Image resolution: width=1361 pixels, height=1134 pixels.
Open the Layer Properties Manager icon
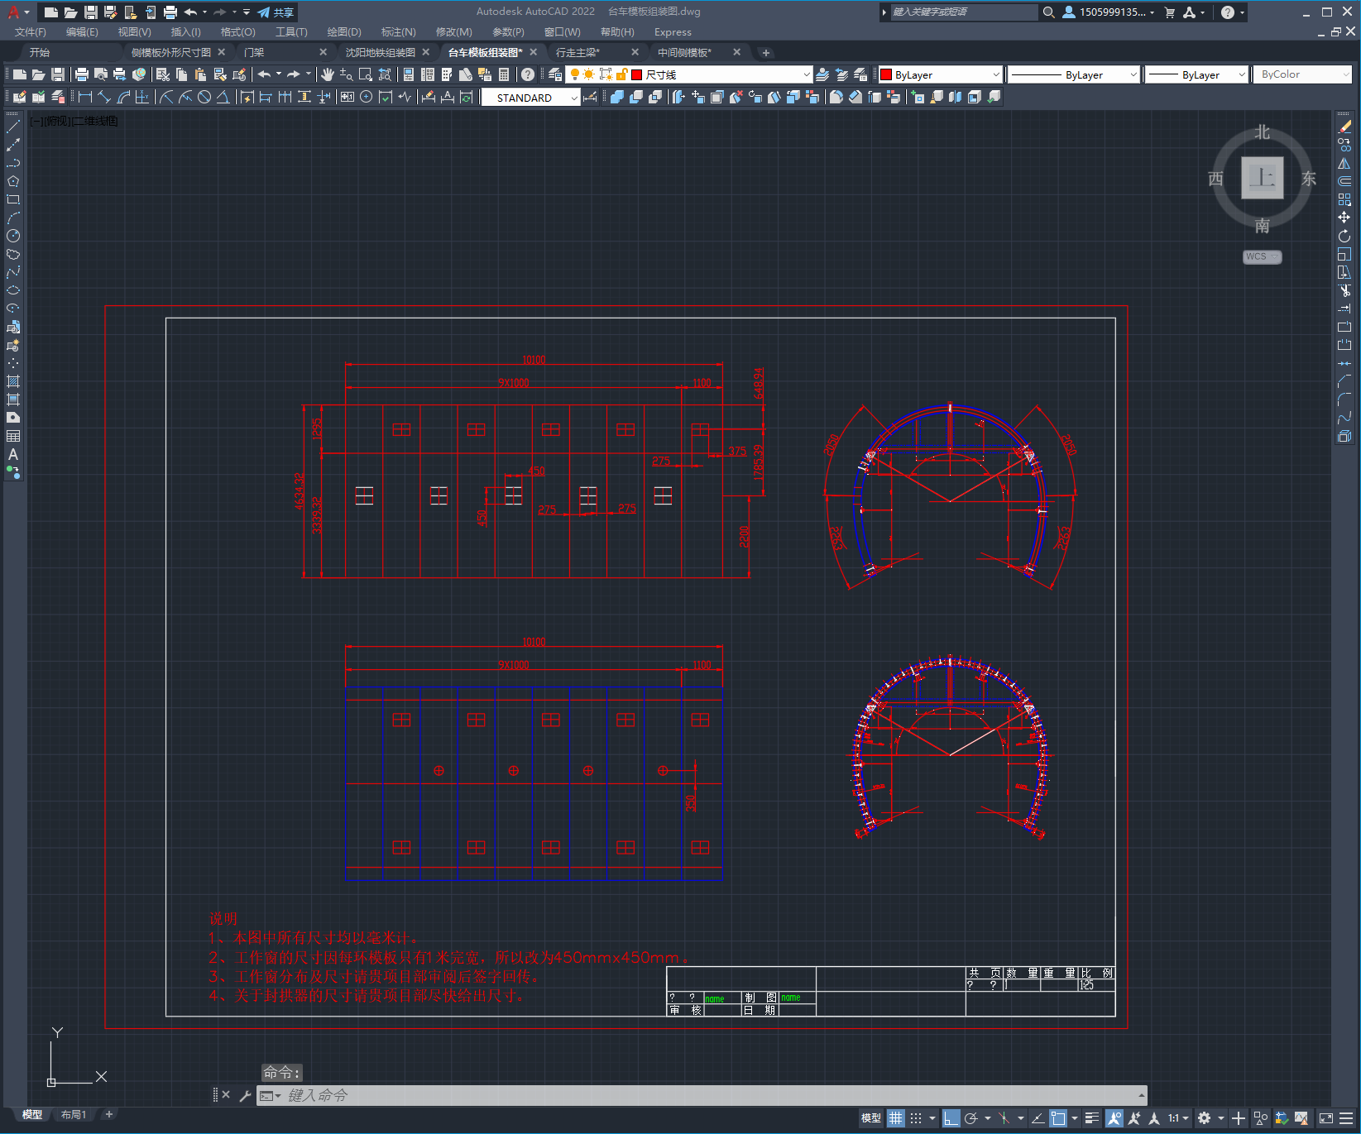click(555, 74)
